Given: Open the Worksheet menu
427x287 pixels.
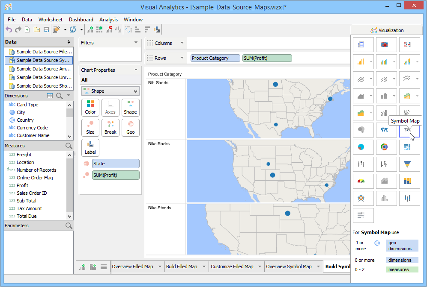Looking at the screenshot, I should (x=50, y=20).
